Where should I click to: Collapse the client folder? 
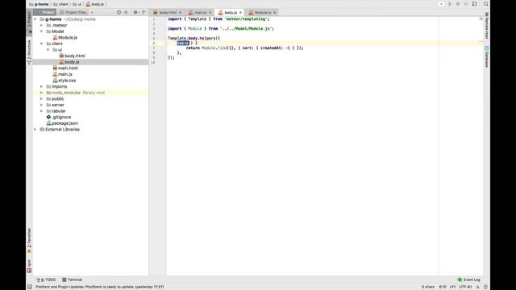[42, 43]
